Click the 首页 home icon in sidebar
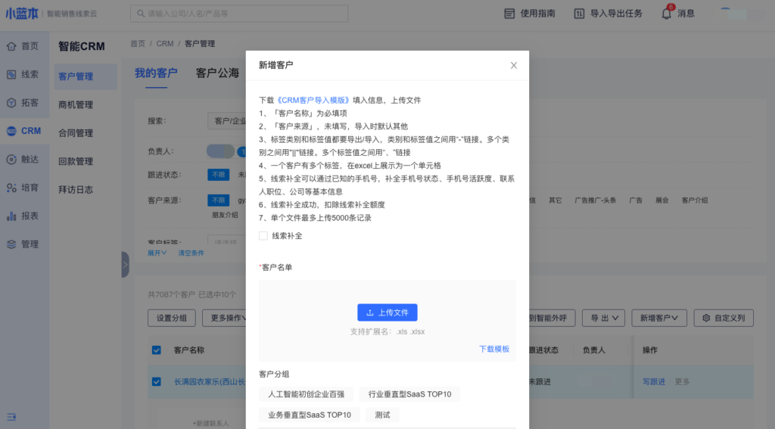Viewport: 775px width, 429px height. click(x=11, y=46)
